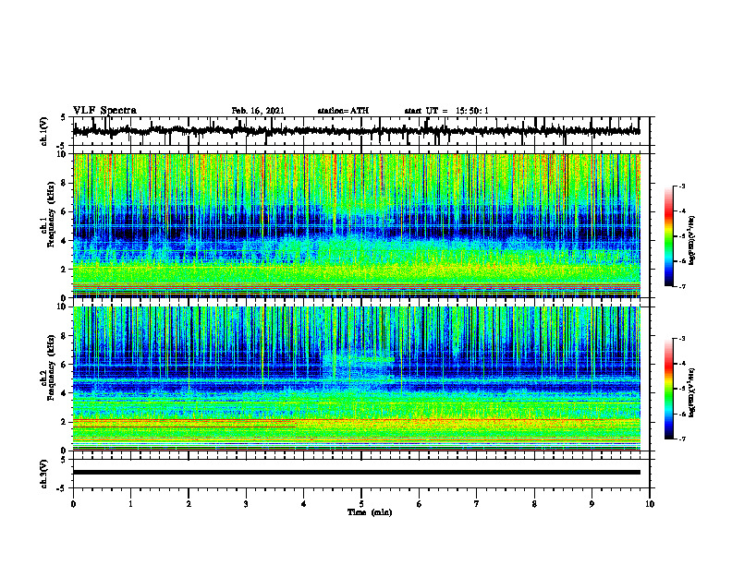
Task: Click time axis tick label "1"
Action: pos(130,504)
